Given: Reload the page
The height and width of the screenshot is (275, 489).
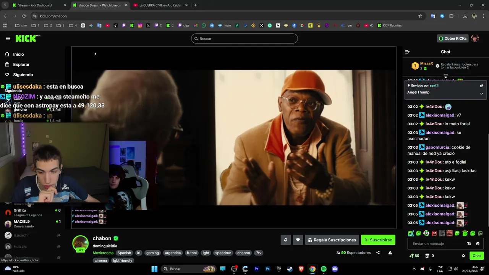Looking at the screenshot, I should pyautogui.click(x=24, y=16).
